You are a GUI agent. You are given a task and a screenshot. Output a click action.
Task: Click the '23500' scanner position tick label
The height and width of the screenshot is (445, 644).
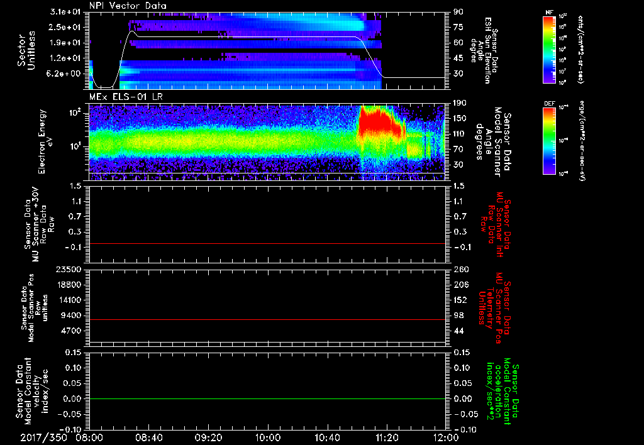[x=69, y=269]
